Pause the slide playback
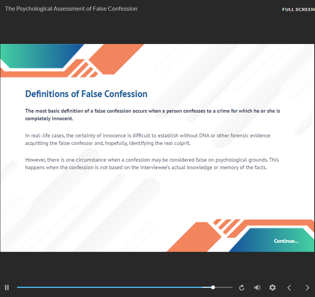This screenshot has width=315, height=297. tap(7, 288)
